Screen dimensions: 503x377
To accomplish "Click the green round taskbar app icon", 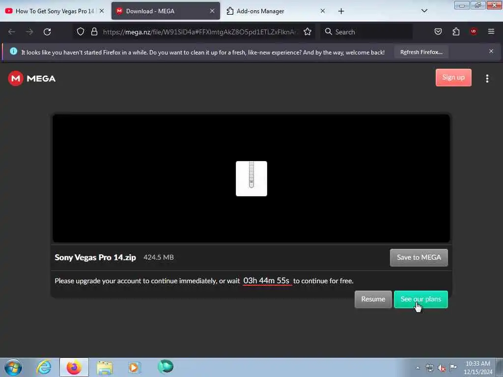I will tap(166, 367).
